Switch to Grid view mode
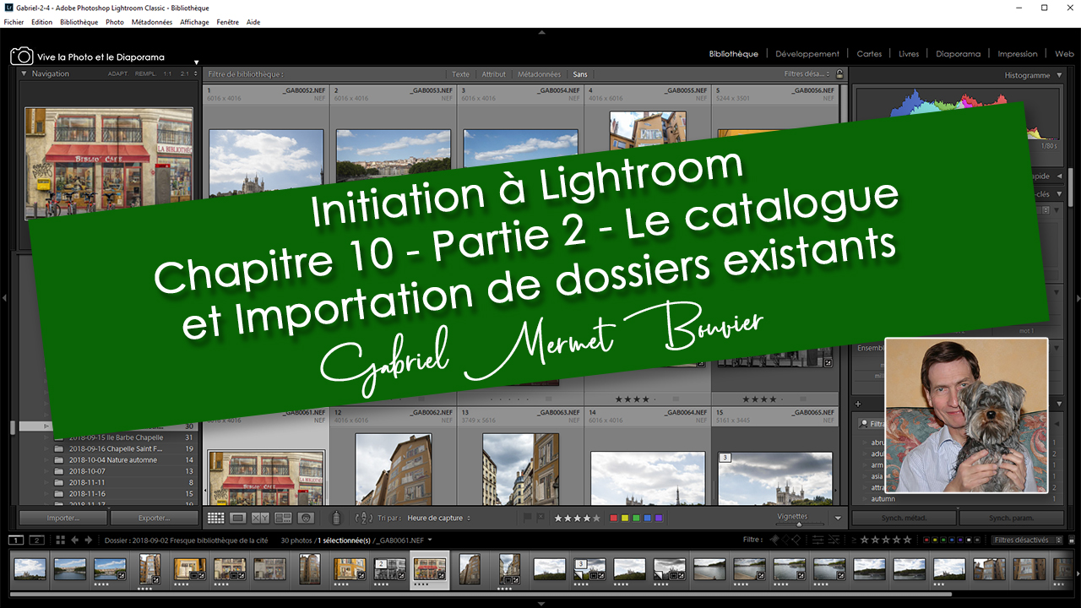Screen dimensions: 1081x608 [x=216, y=518]
